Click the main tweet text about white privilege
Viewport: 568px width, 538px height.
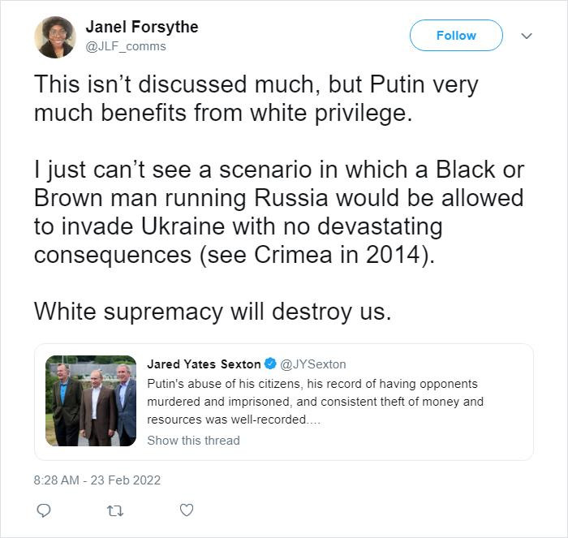(x=256, y=98)
